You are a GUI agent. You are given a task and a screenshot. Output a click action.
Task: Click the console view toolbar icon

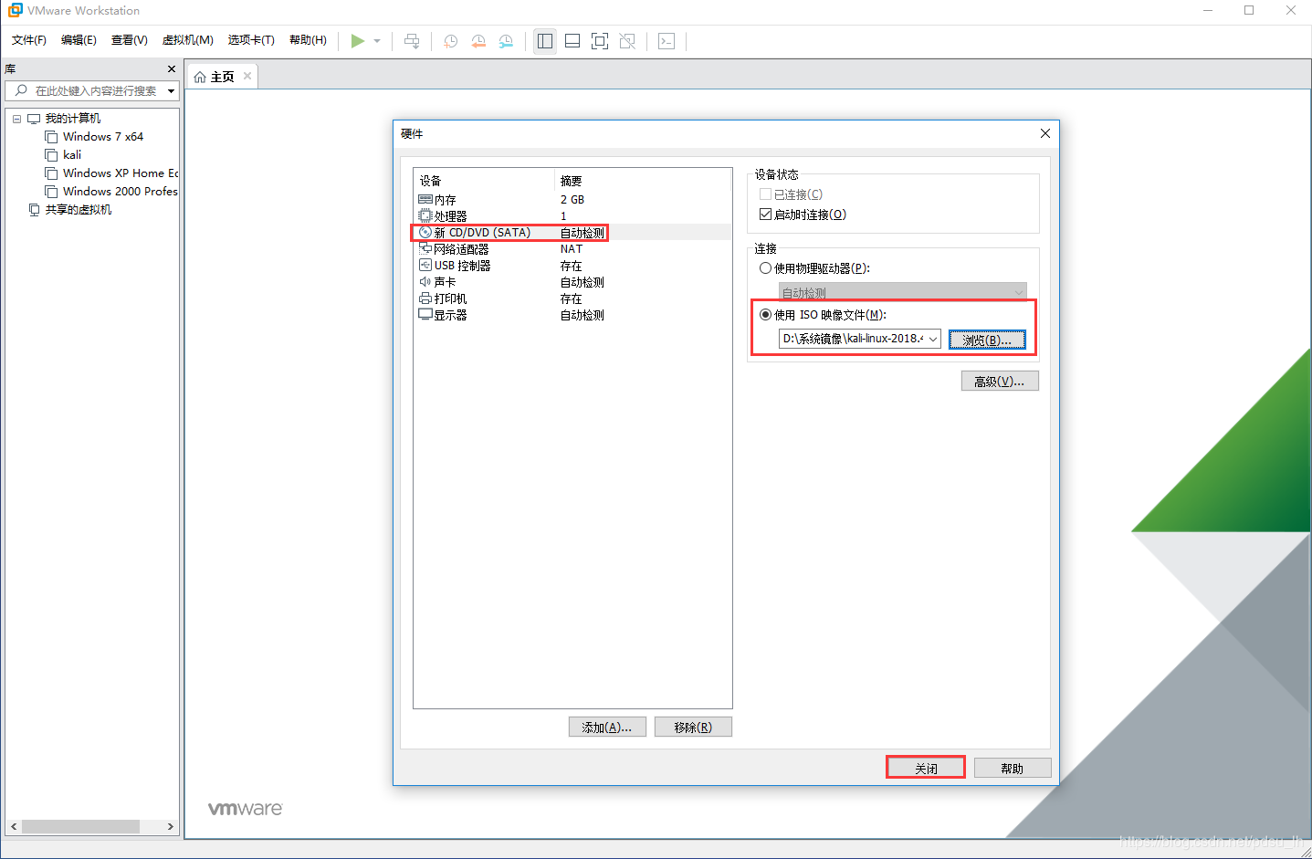(x=666, y=41)
